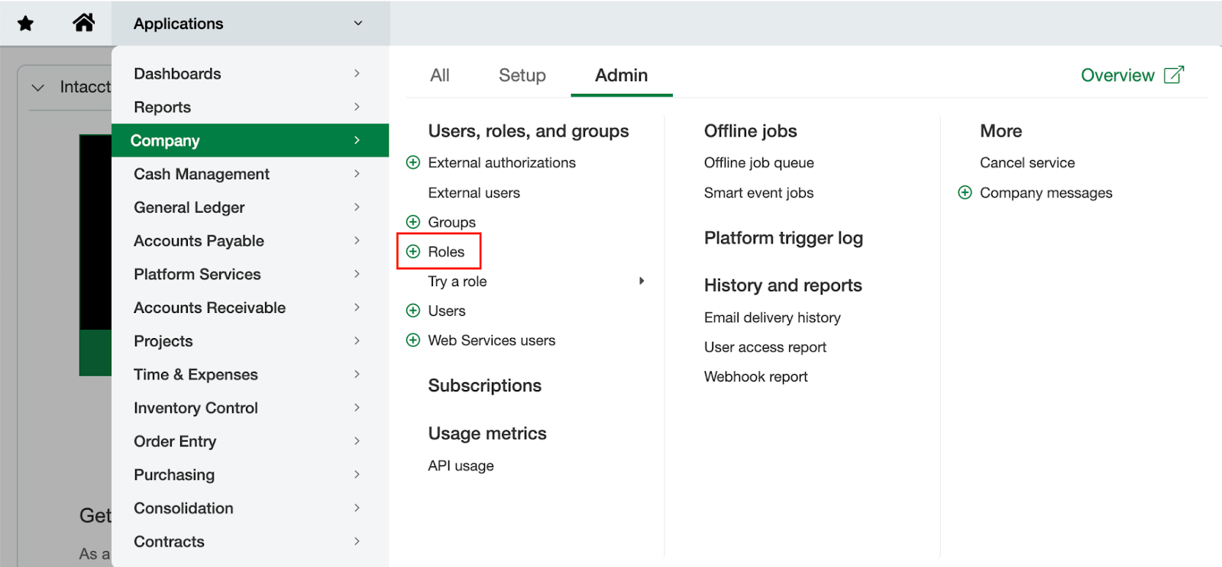Add Company message via plus icon
The image size is (1222, 567).
point(965,192)
